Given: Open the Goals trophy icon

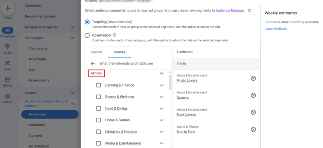Looking at the screenshot, I should 8,47.
